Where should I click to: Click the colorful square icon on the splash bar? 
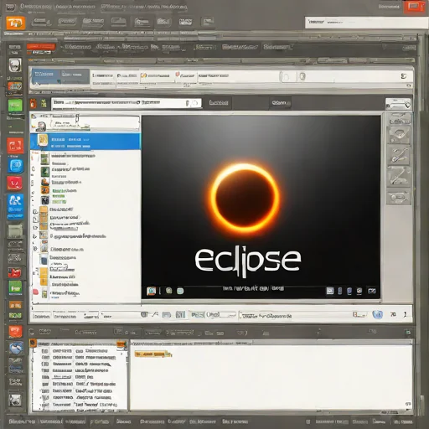point(152,291)
